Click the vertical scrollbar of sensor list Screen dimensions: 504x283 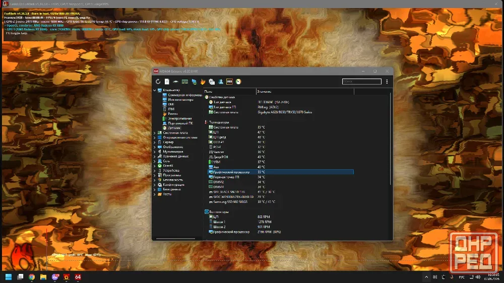coord(391,139)
